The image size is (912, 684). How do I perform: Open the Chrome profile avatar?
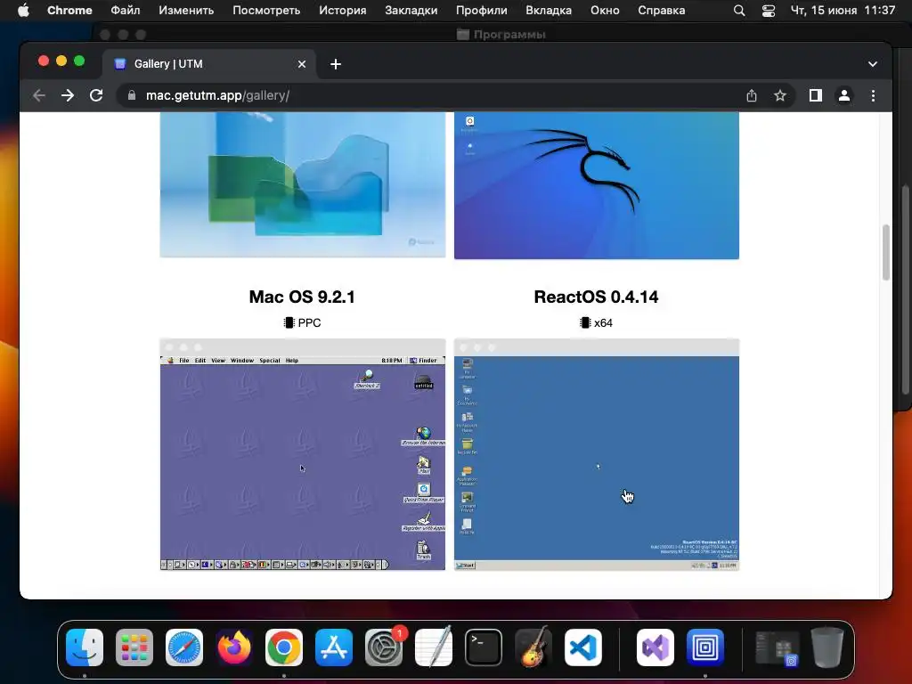844,95
